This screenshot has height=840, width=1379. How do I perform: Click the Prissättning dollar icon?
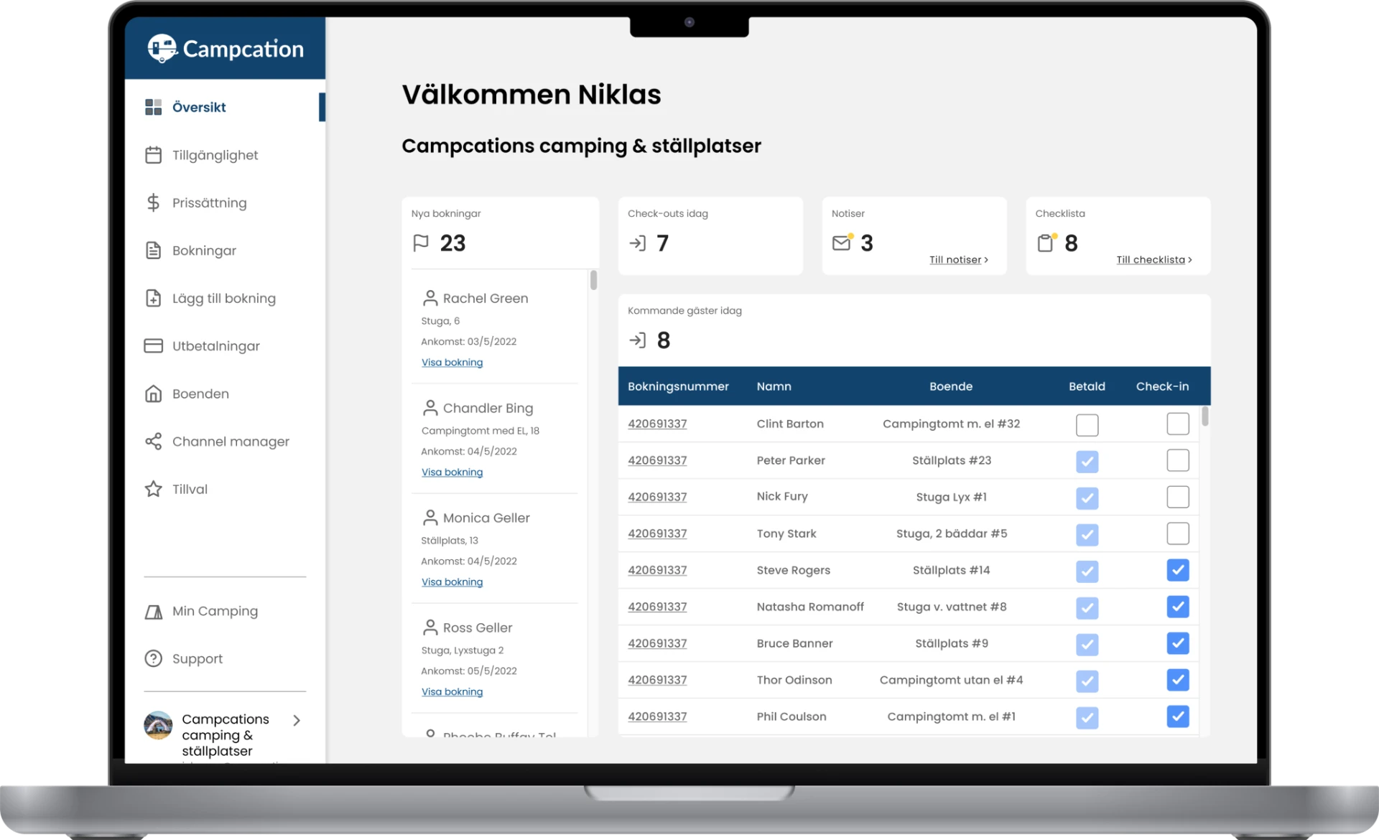click(153, 202)
